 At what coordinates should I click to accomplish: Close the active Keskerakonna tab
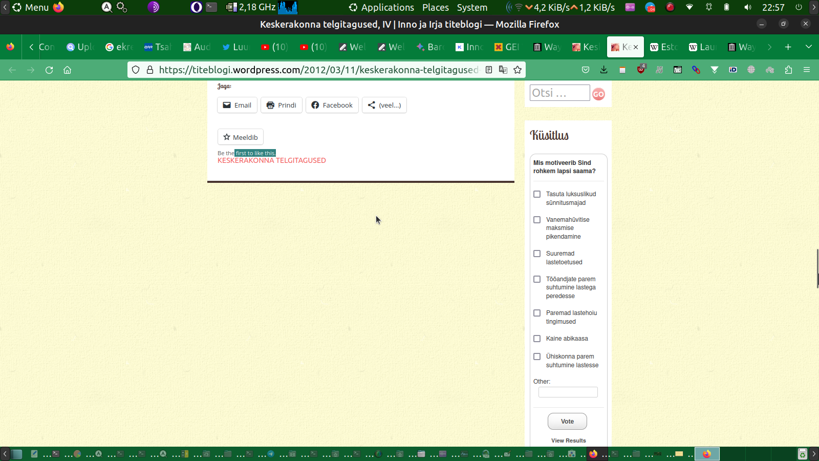coord(636,47)
